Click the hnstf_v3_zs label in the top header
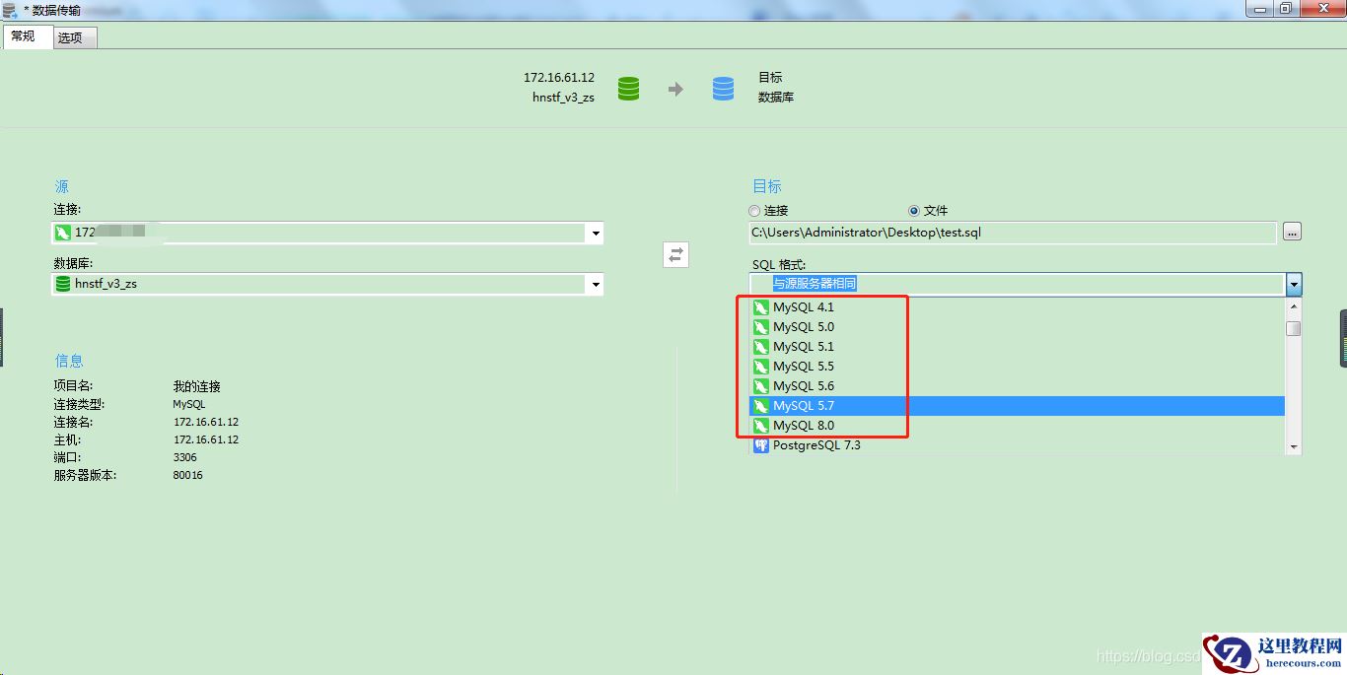Screen dimensions: 1347x675 [x=564, y=98]
